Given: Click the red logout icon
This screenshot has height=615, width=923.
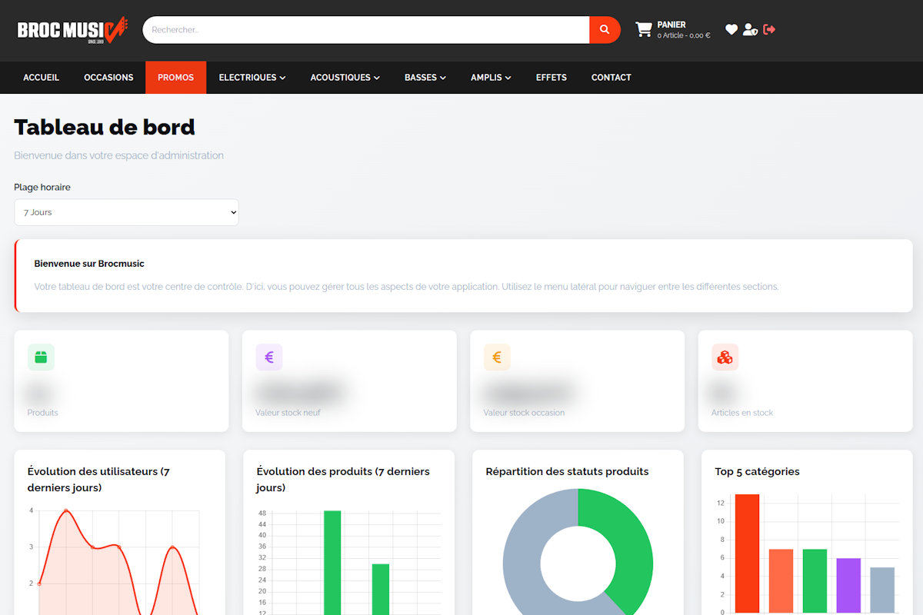Looking at the screenshot, I should [x=769, y=30].
